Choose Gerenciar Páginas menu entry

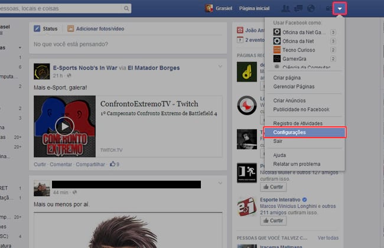coord(294,86)
